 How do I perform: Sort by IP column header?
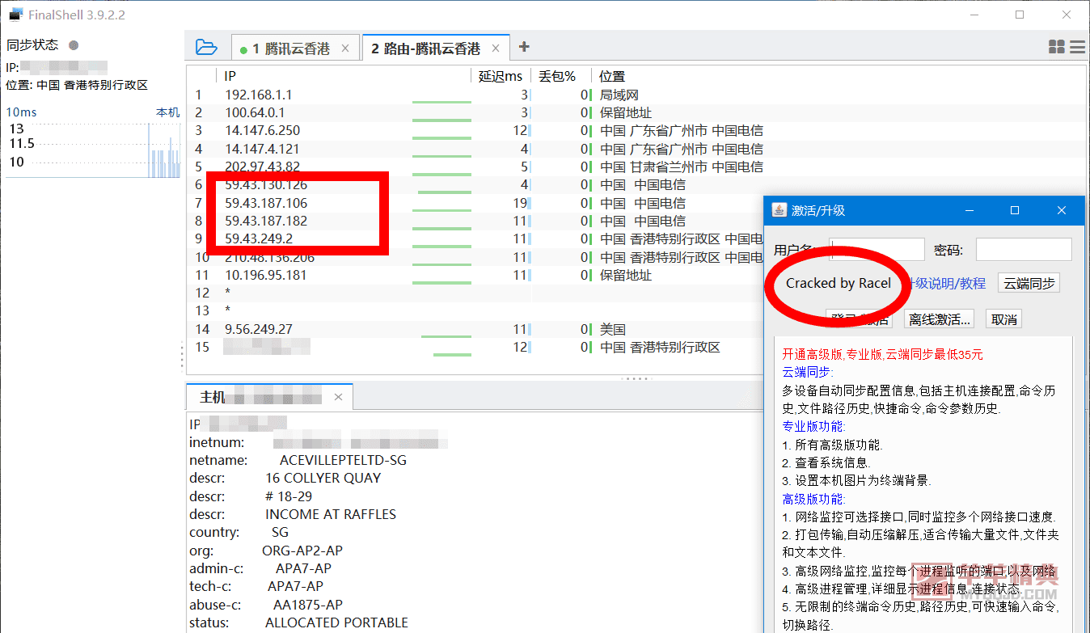230,76
